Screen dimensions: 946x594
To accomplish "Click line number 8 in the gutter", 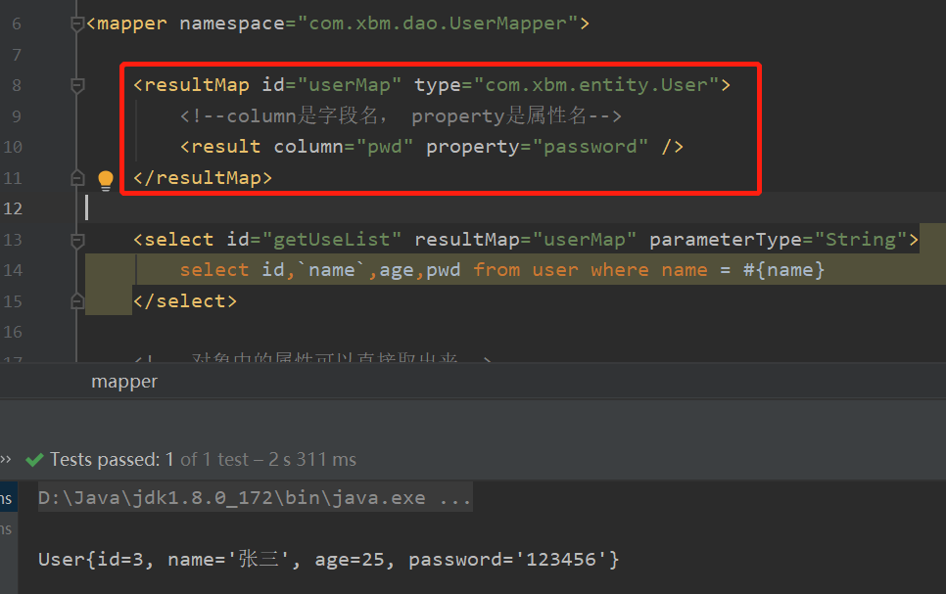I will click(x=17, y=86).
